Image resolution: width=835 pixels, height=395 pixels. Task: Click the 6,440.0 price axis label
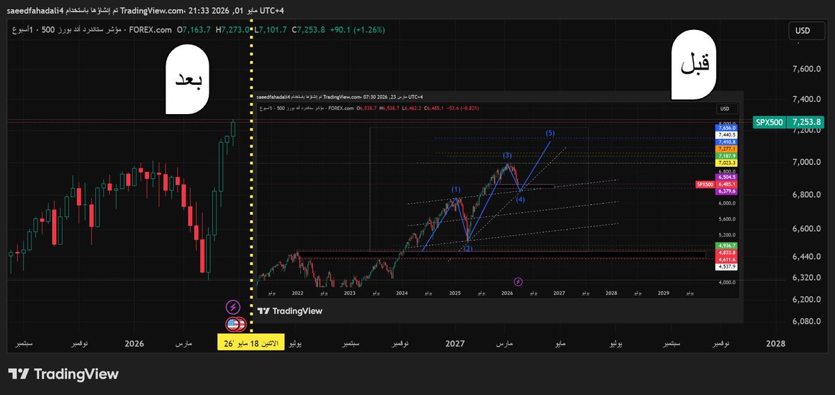point(806,257)
